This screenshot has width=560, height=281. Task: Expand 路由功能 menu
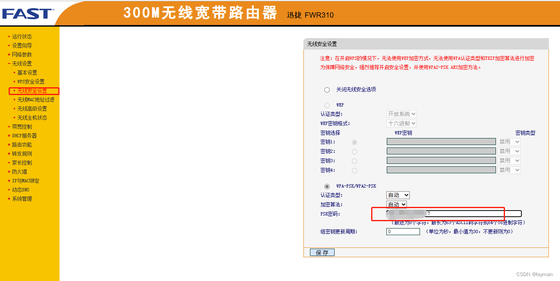coord(22,145)
